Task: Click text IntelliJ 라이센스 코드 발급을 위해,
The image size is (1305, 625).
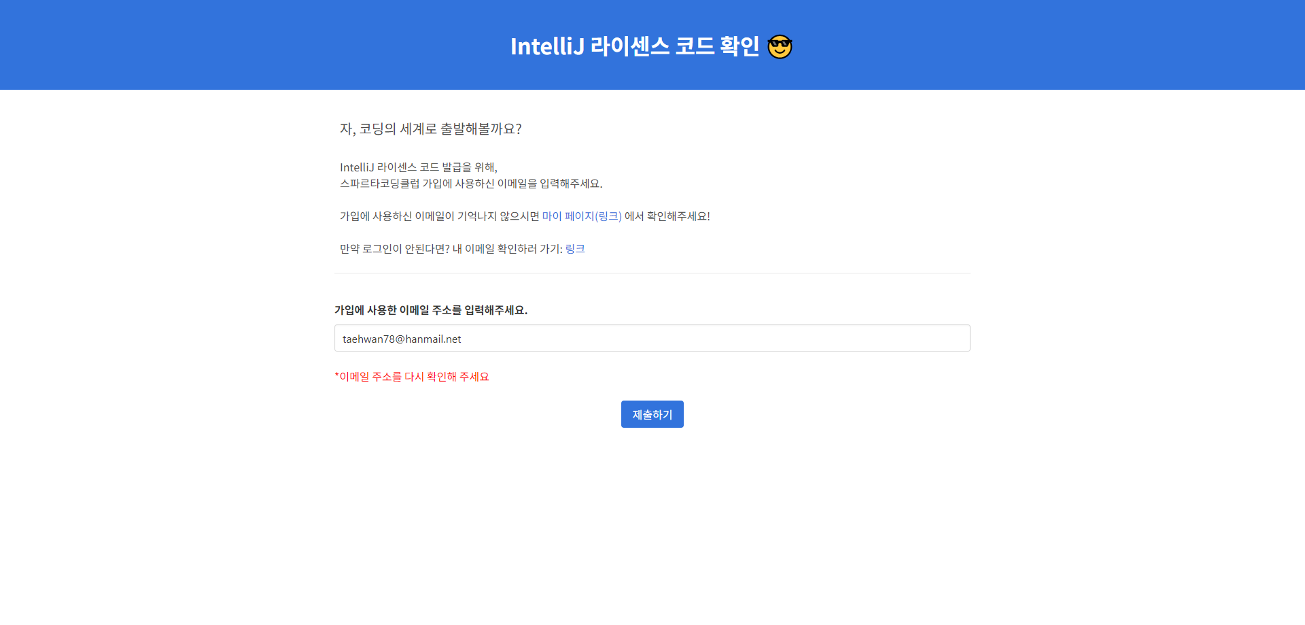Action: click(x=419, y=167)
